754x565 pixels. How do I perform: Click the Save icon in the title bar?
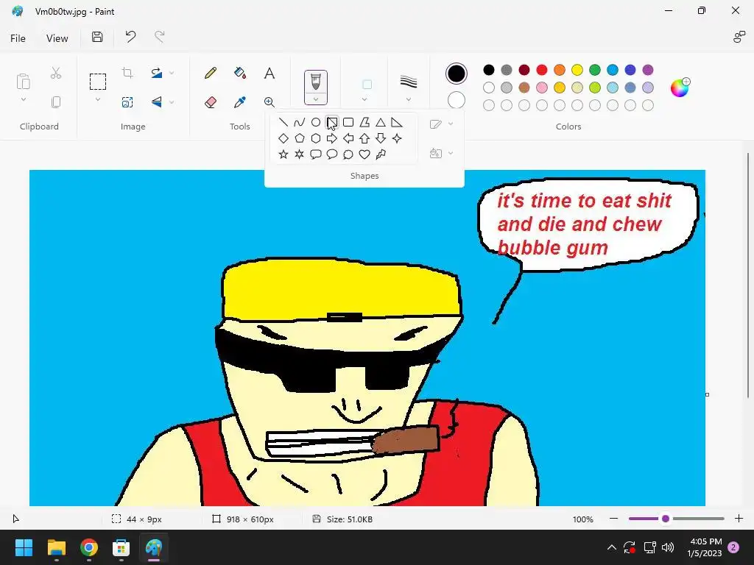click(97, 37)
